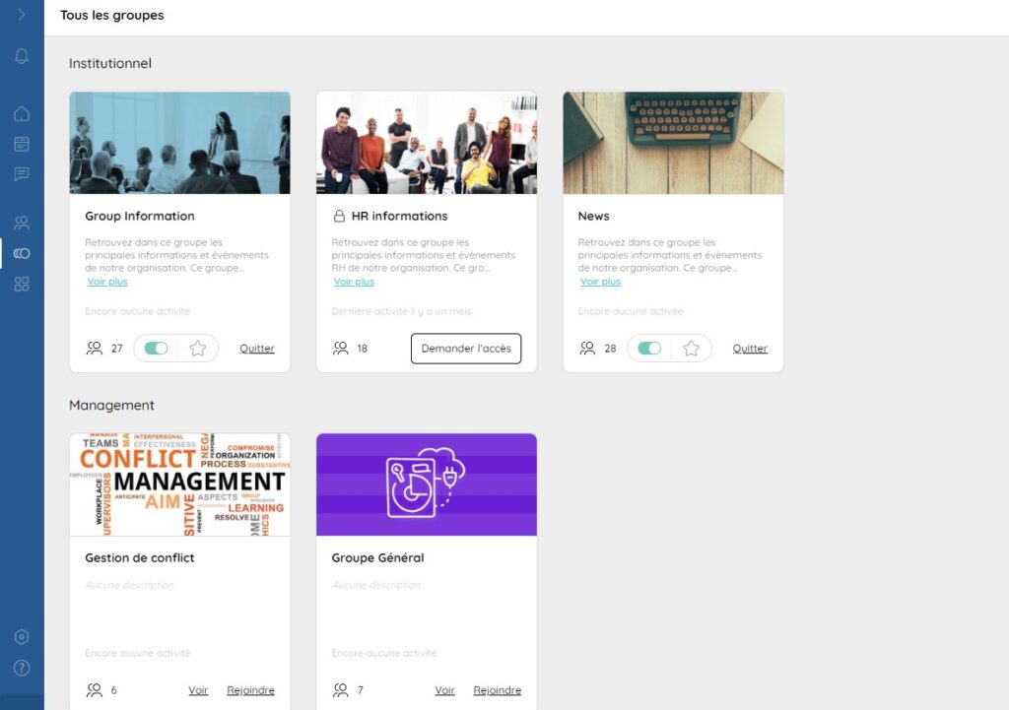Expand HR informations description with Voir plus

pyautogui.click(x=354, y=282)
